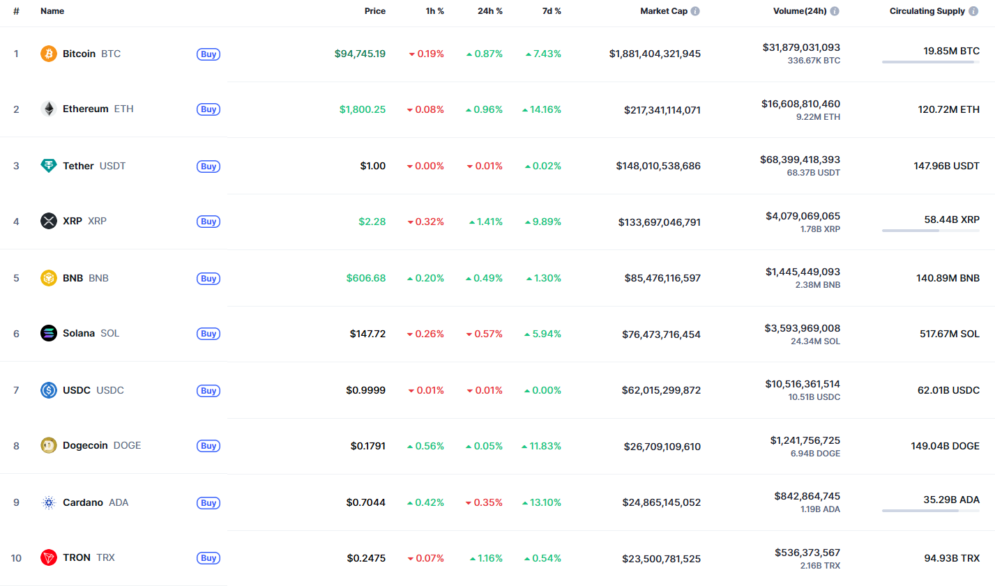
Task: Click the Dogecoin logo icon
Action: pyautogui.click(x=49, y=445)
